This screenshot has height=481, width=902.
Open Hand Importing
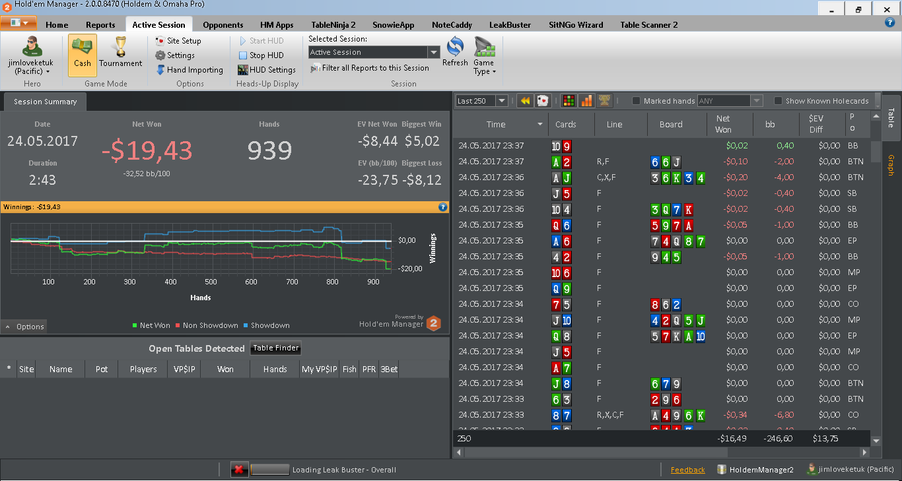click(x=190, y=70)
